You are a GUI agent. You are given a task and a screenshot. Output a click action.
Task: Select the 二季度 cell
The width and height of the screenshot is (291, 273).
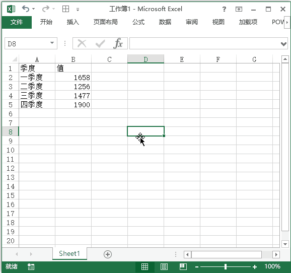37,86
